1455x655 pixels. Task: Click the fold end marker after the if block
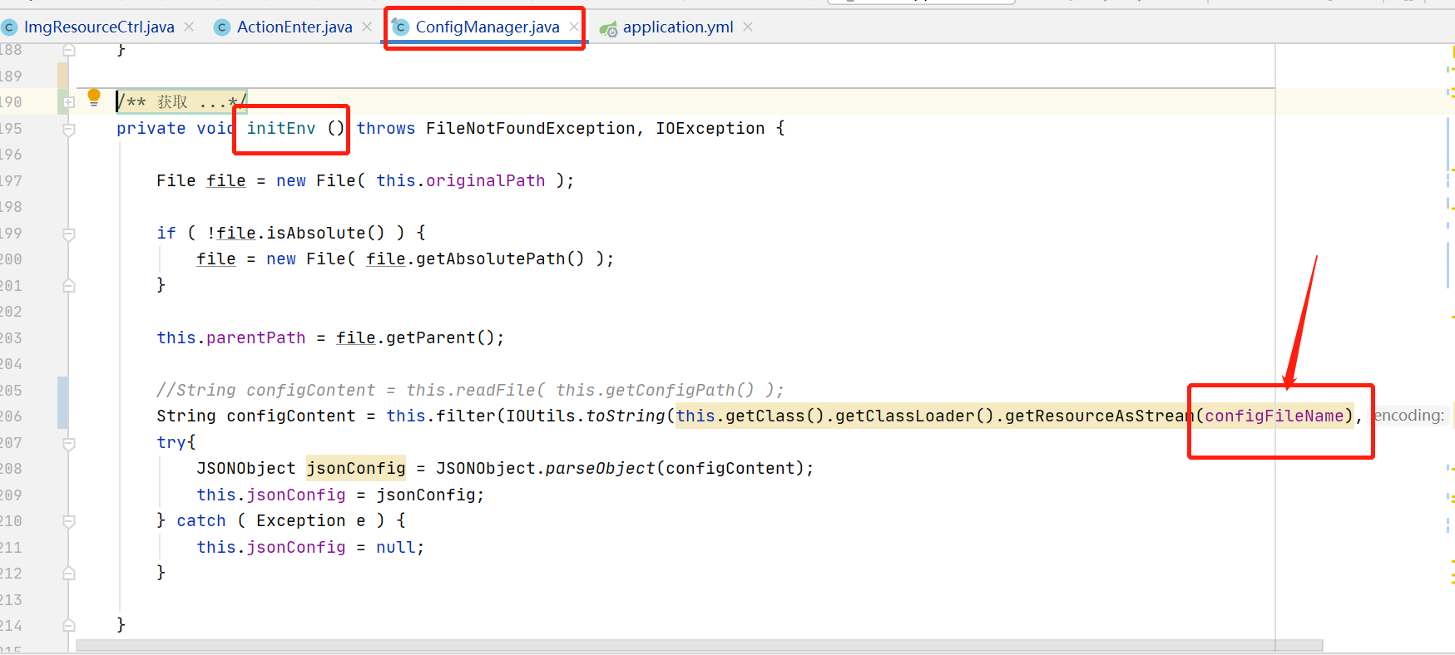pos(69,286)
